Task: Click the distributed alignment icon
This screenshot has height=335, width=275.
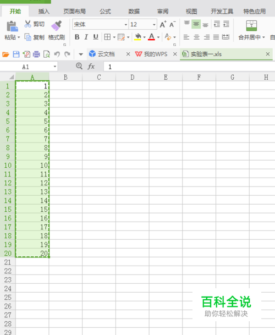Action: coord(226,37)
